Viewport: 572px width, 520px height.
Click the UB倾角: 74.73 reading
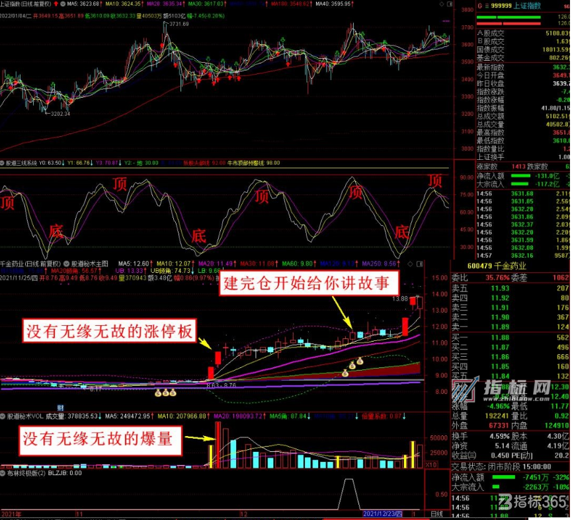pyautogui.click(x=172, y=271)
